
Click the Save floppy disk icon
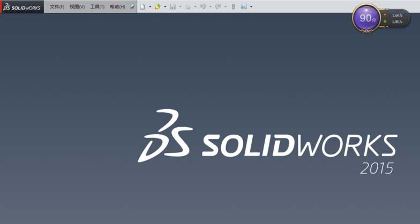[172, 6]
